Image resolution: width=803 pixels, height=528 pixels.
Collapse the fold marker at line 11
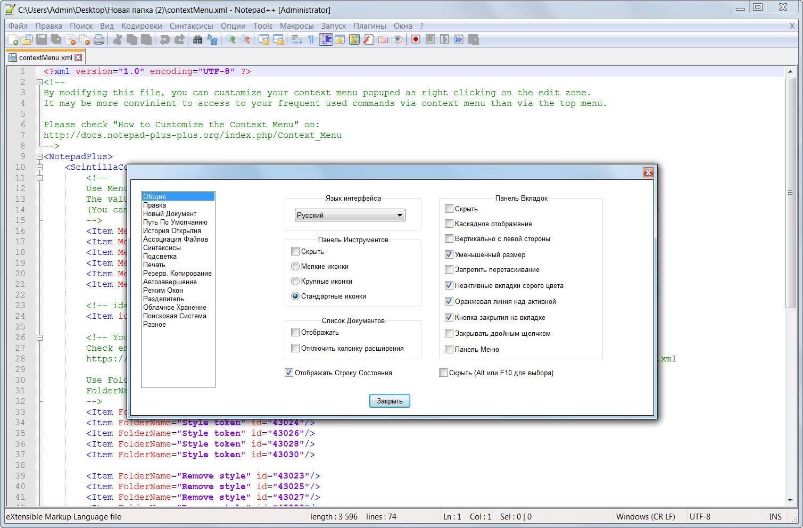39,178
